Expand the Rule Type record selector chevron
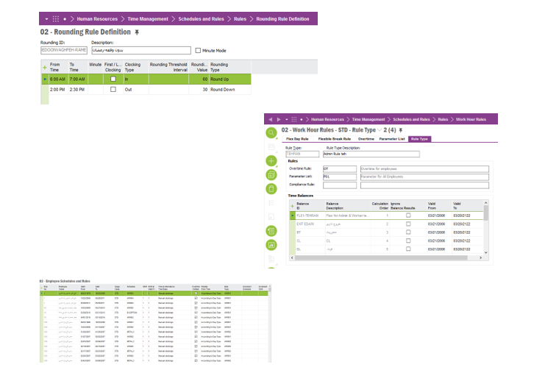 (380, 130)
